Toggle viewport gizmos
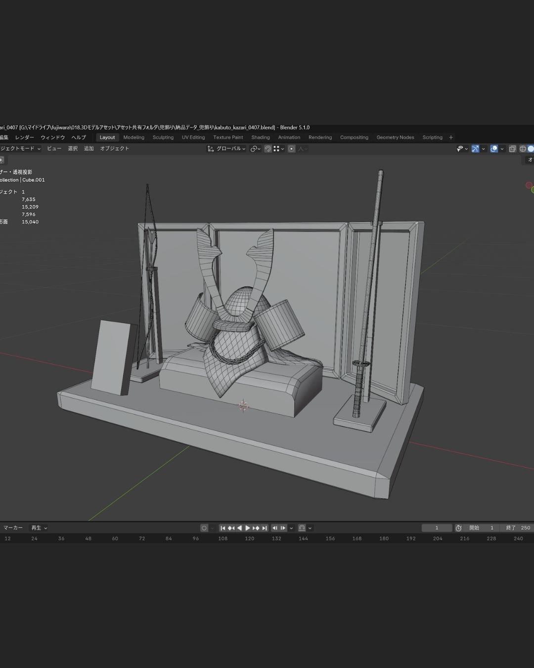Viewport: 534px width, 668px height. (x=475, y=148)
